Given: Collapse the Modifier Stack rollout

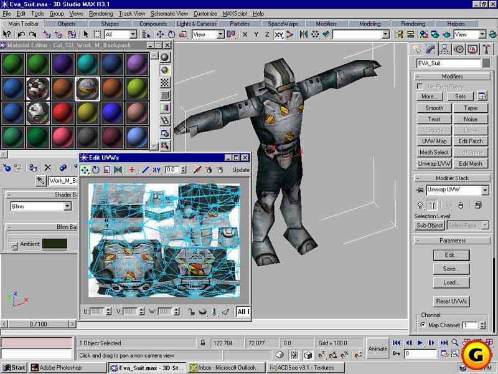Looking at the screenshot, I should (x=418, y=178).
